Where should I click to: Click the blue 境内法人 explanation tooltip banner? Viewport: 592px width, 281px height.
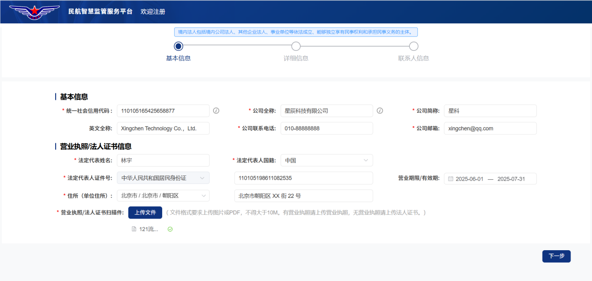(296, 32)
